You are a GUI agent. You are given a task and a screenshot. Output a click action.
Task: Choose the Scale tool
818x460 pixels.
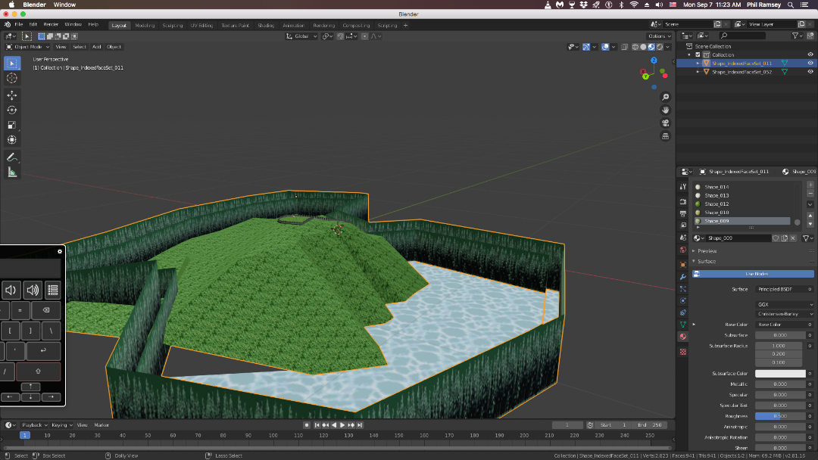tap(11, 125)
